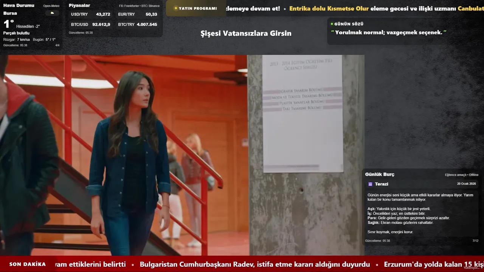
Task: Click the Bugün 5° / 1° forecast
Action: coord(44,40)
